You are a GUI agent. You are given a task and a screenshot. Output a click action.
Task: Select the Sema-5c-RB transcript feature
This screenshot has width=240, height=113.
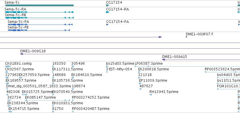tap(39, 18)
